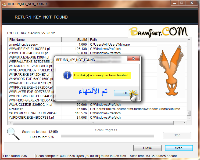200x160 pixels.
Task: Click size value 16,986
Action: [82, 109]
